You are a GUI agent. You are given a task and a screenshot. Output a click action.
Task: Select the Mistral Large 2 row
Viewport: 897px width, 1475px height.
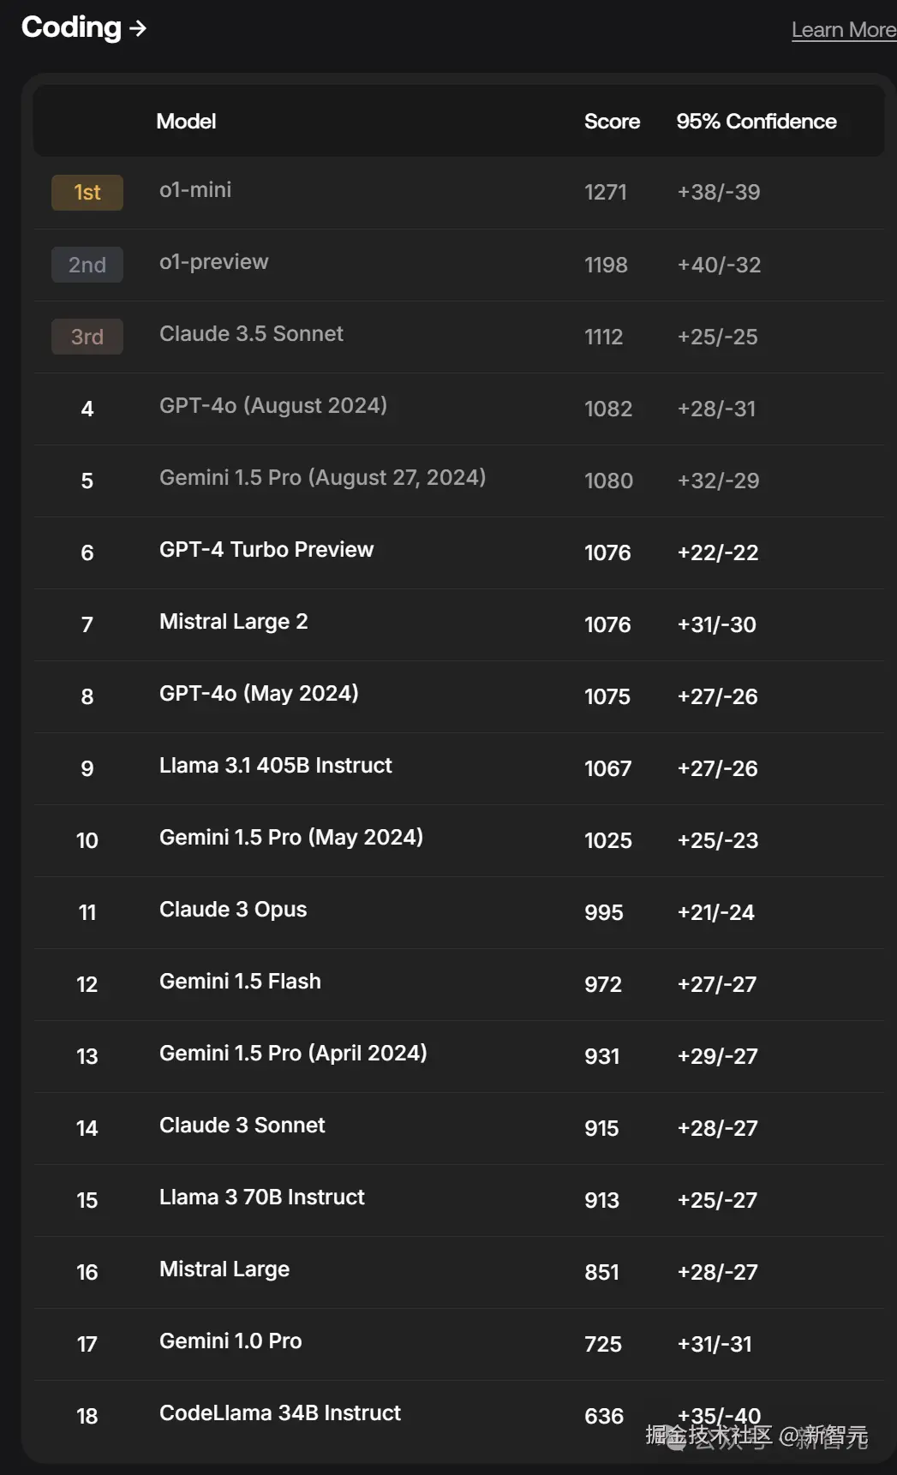point(459,624)
